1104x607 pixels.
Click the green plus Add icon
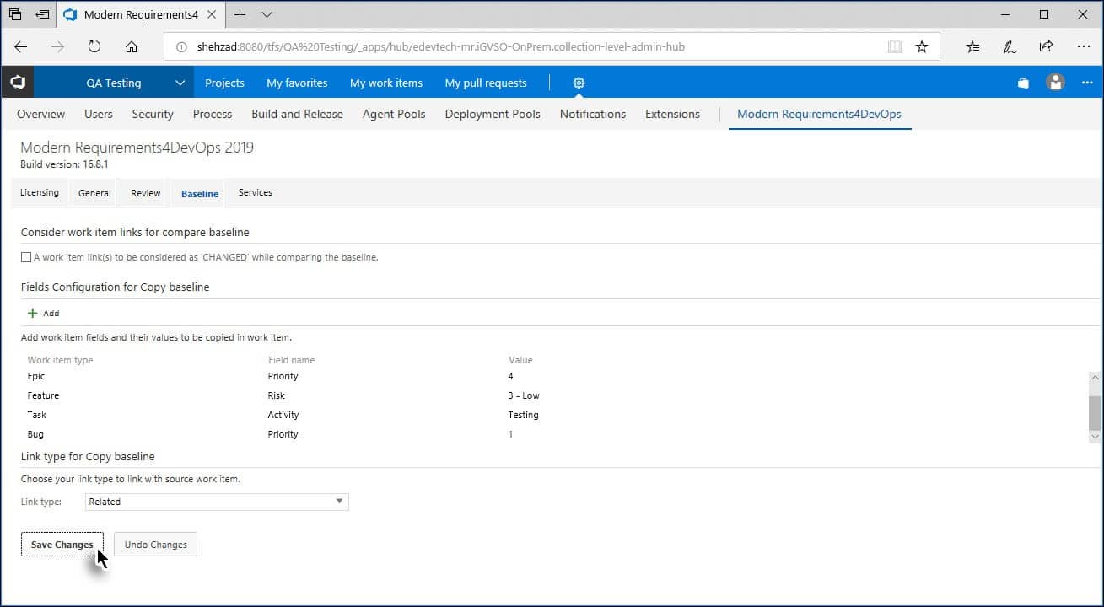click(x=33, y=313)
